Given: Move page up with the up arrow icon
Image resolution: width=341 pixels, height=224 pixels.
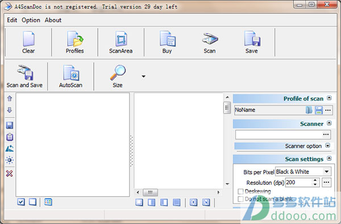Looking at the screenshot, I should (x=10, y=98).
